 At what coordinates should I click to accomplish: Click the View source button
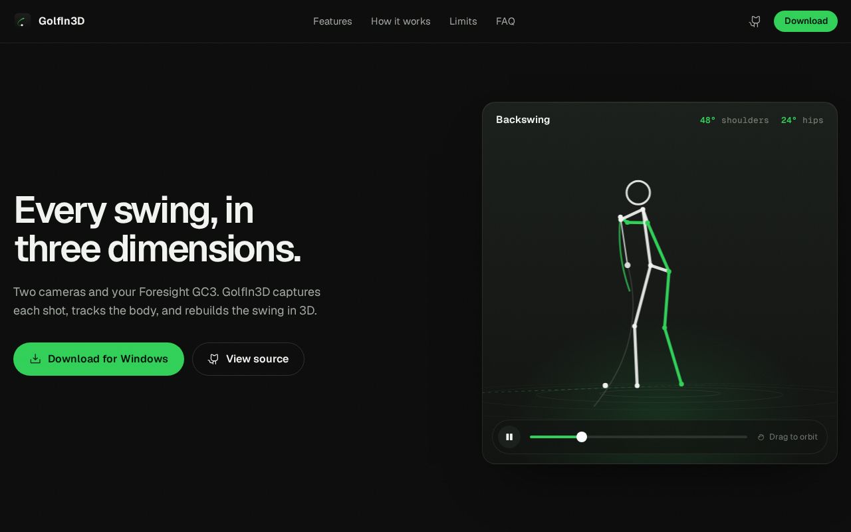[x=248, y=359]
